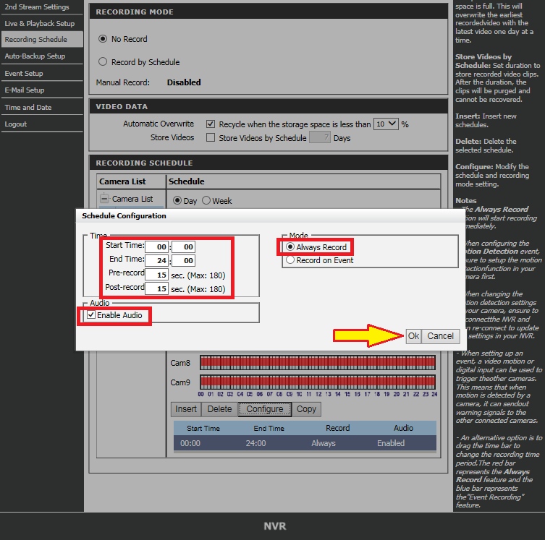The height and width of the screenshot is (540, 545).
Task: Select Record by Schedule mode
Action: pos(103,62)
